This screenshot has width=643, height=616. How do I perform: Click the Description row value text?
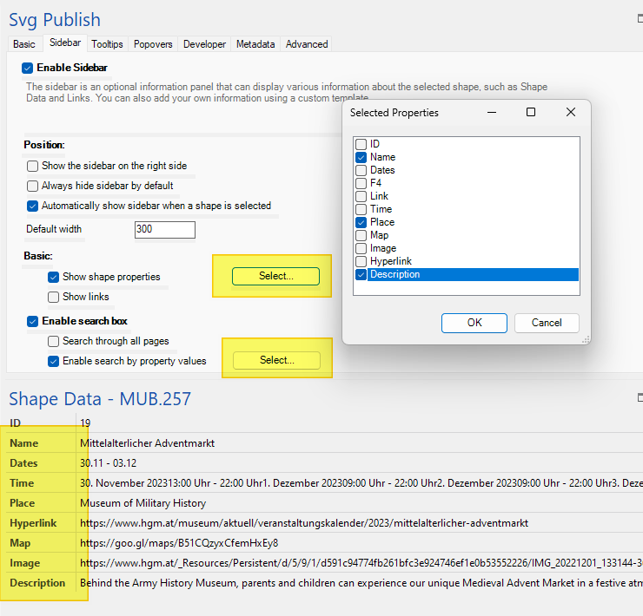click(x=361, y=583)
